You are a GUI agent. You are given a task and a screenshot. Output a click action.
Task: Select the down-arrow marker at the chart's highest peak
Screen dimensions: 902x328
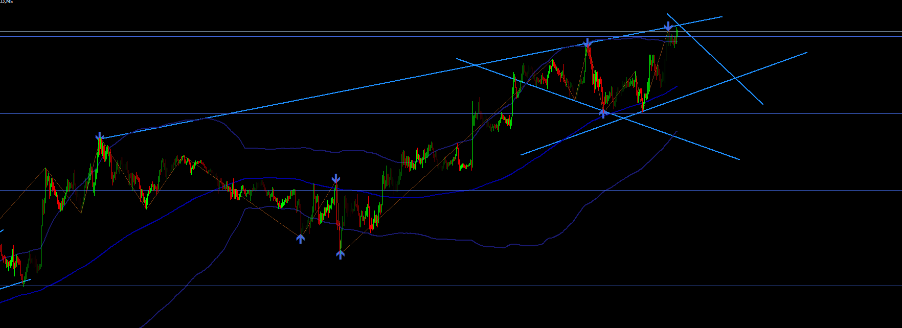tap(667, 27)
